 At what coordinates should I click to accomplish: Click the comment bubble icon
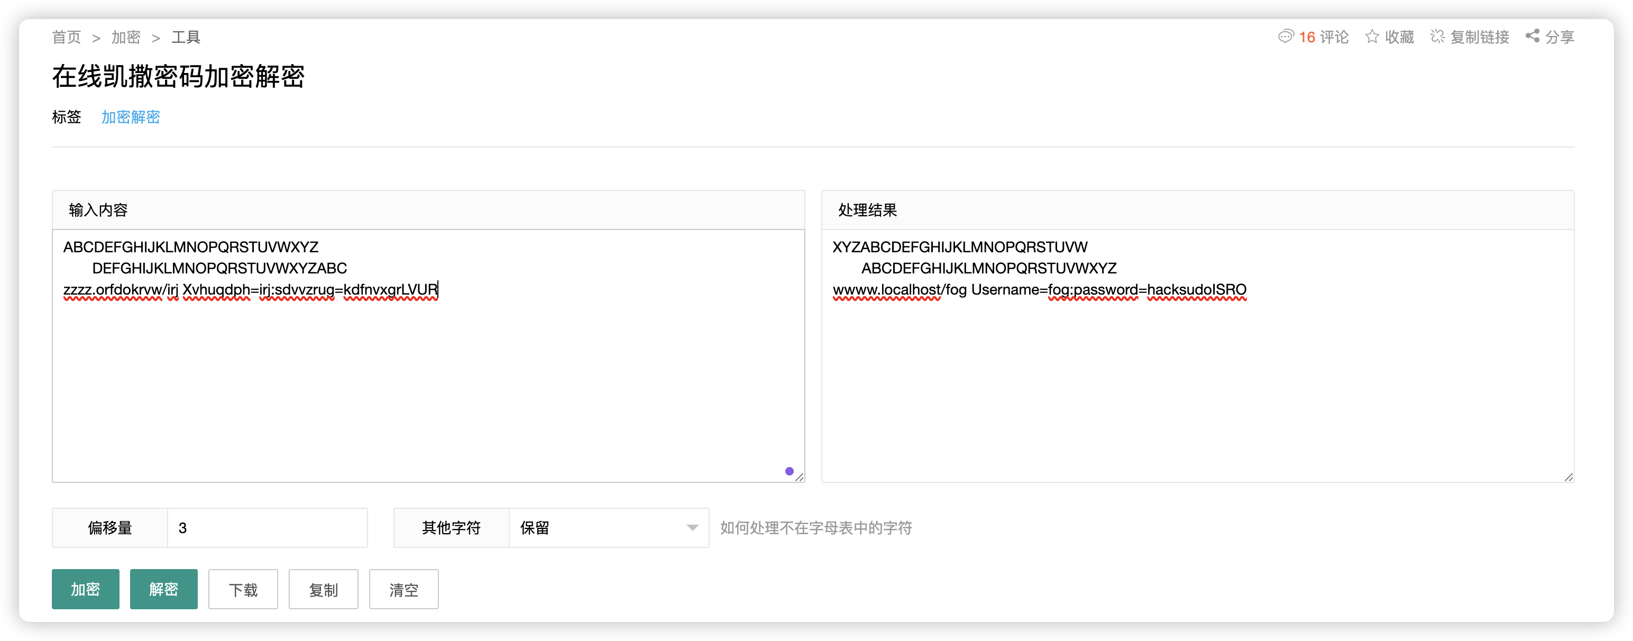point(1285,37)
